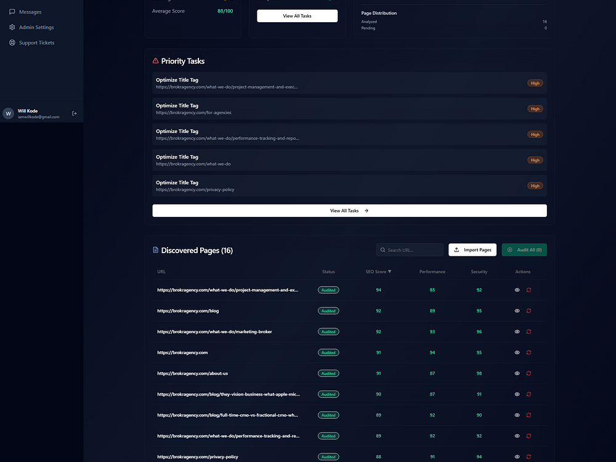The width and height of the screenshot is (616, 462).
Task: Click the High badge on the for-agencies task
Action: [535, 109]
